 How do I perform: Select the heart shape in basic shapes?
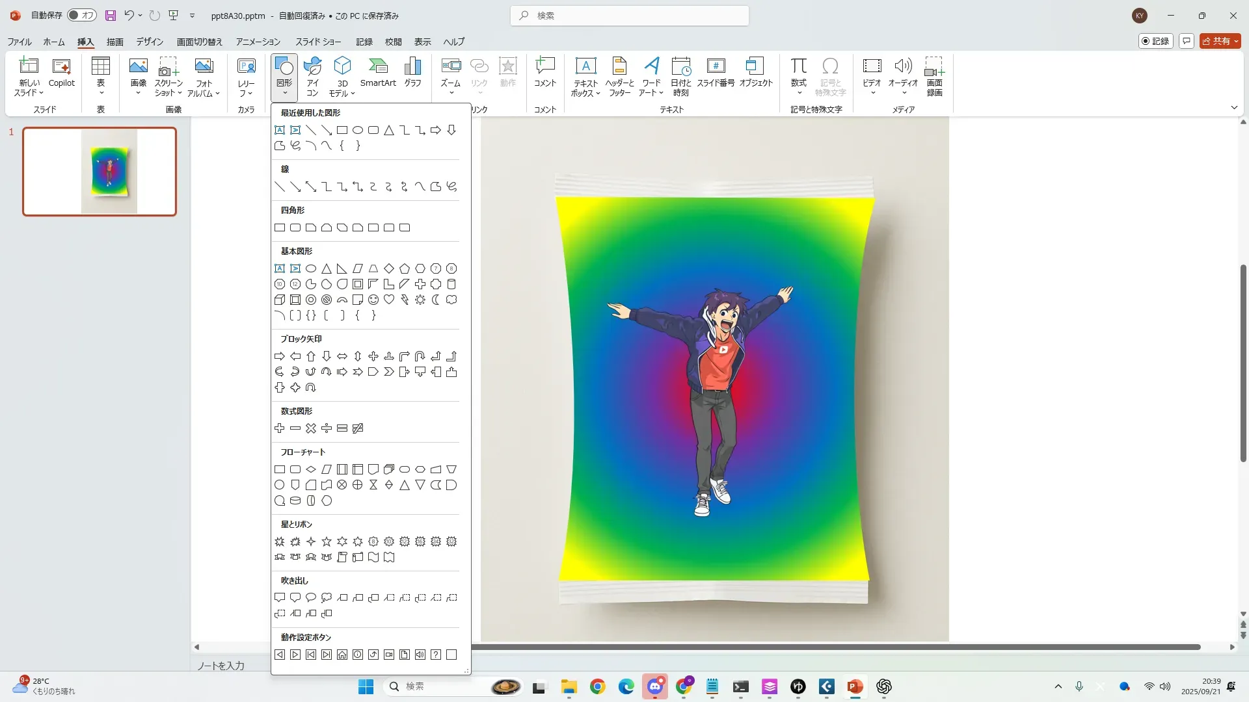[x=389, y=300]
